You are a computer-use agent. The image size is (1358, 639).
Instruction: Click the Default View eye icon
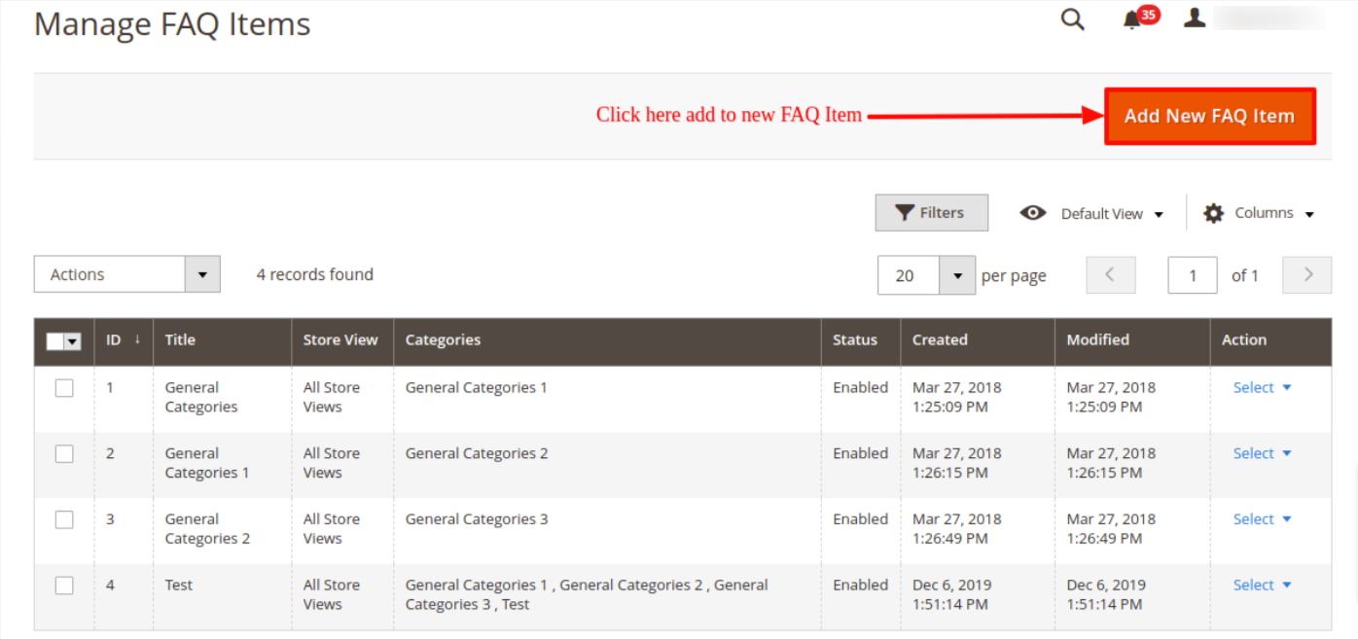click(1033, 213)
